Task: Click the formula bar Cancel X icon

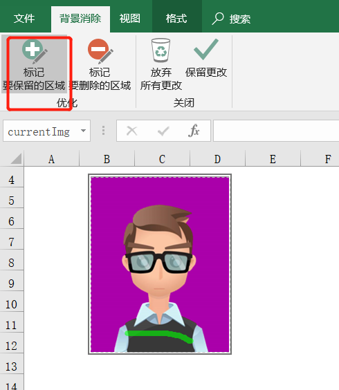Action: click(132, 131)
